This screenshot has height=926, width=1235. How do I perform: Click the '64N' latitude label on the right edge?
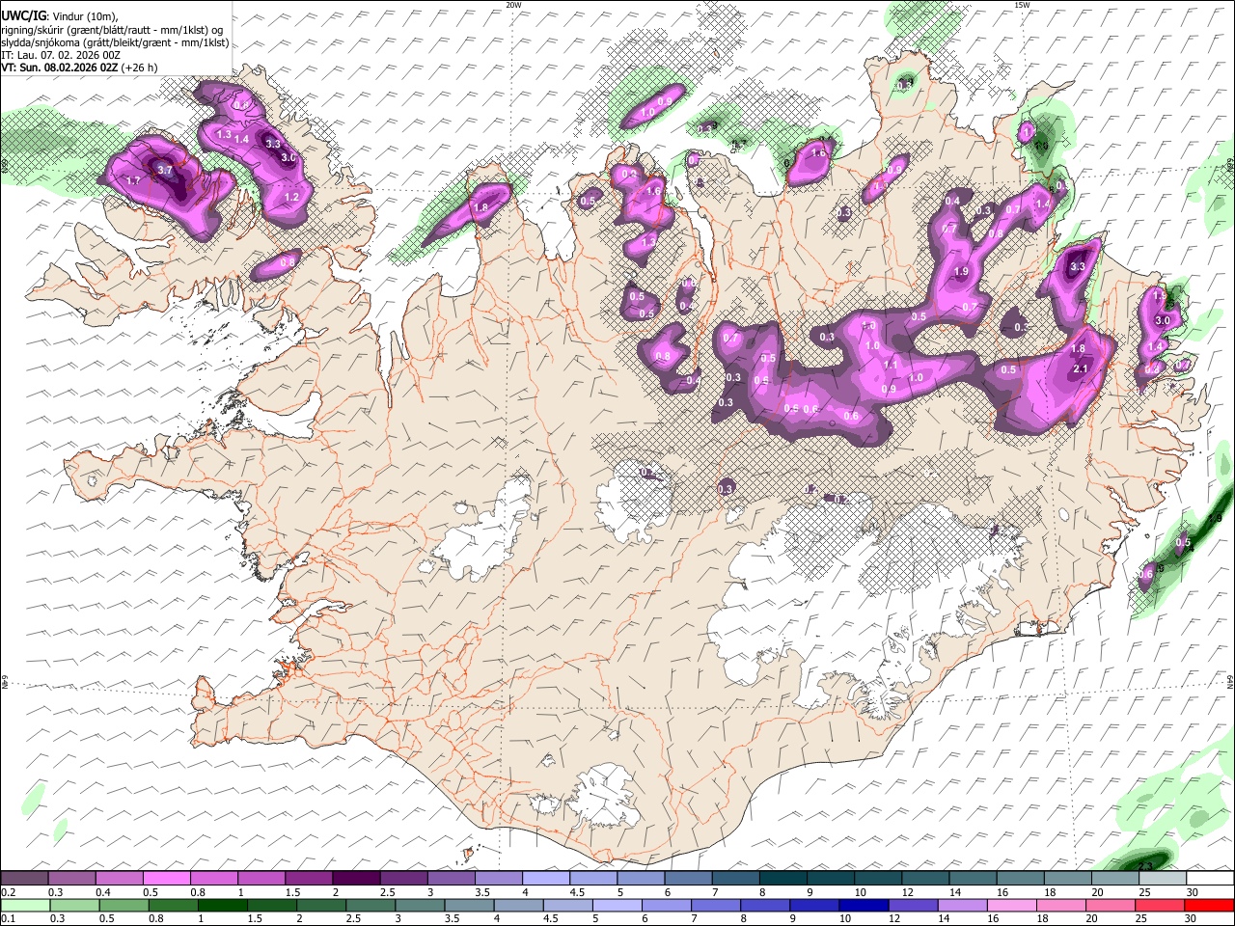click(x=1230, y=681)
